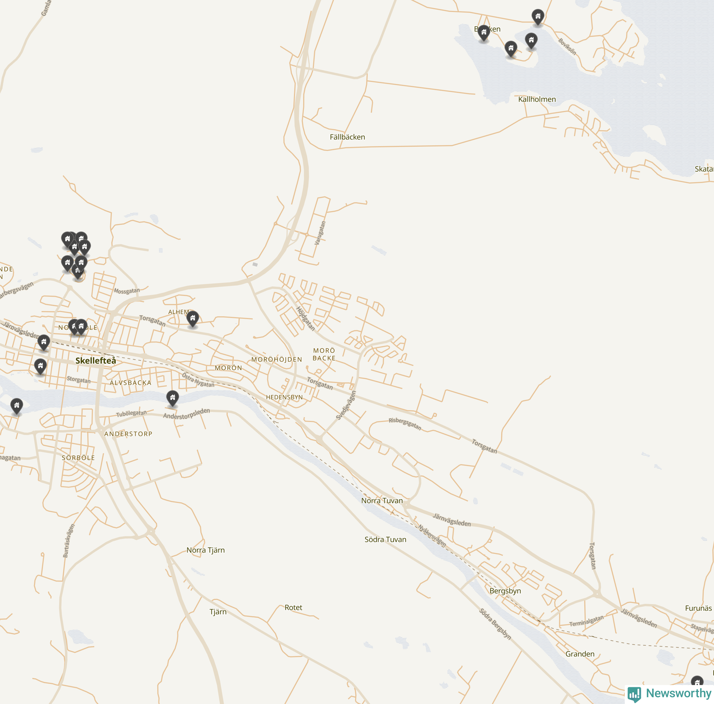Select the Norra Tjärn label

point(206,550)
